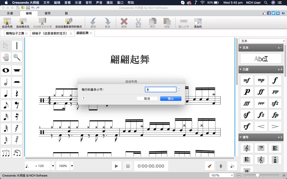Toggle the instrument guitar button

(210, 166)
